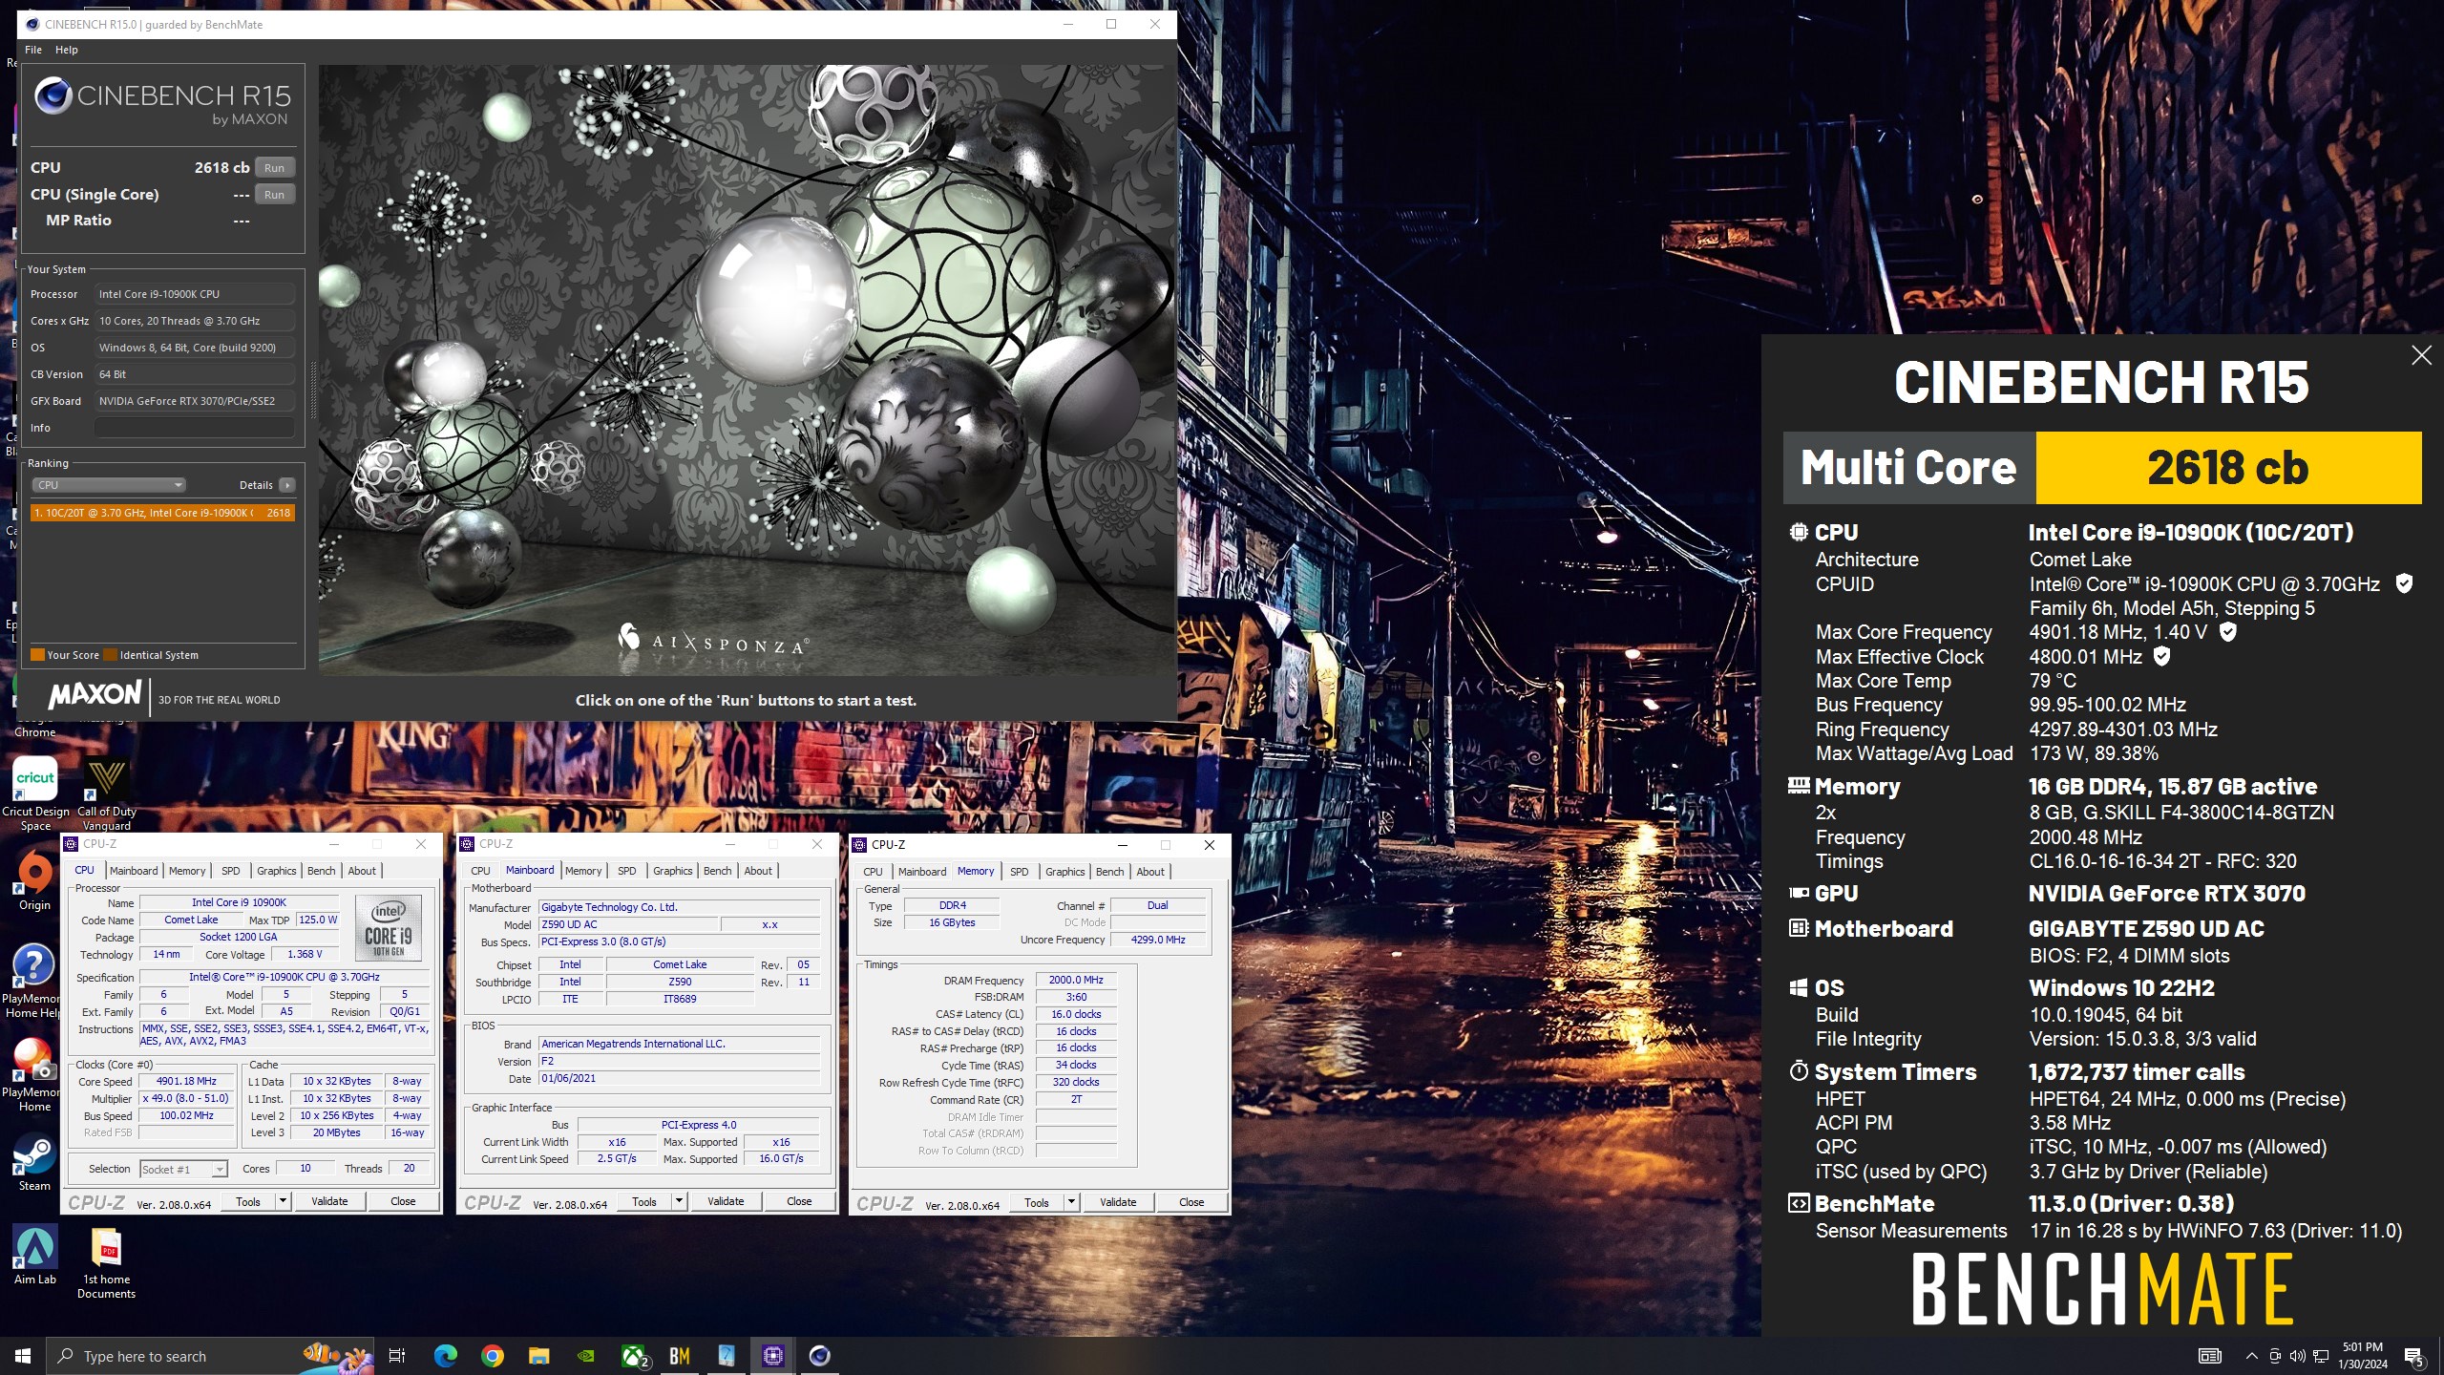Screen dimensions: 2444x1375
Task: Click Validate in CPU-Z CPU window
Action: click(329, 1201)
